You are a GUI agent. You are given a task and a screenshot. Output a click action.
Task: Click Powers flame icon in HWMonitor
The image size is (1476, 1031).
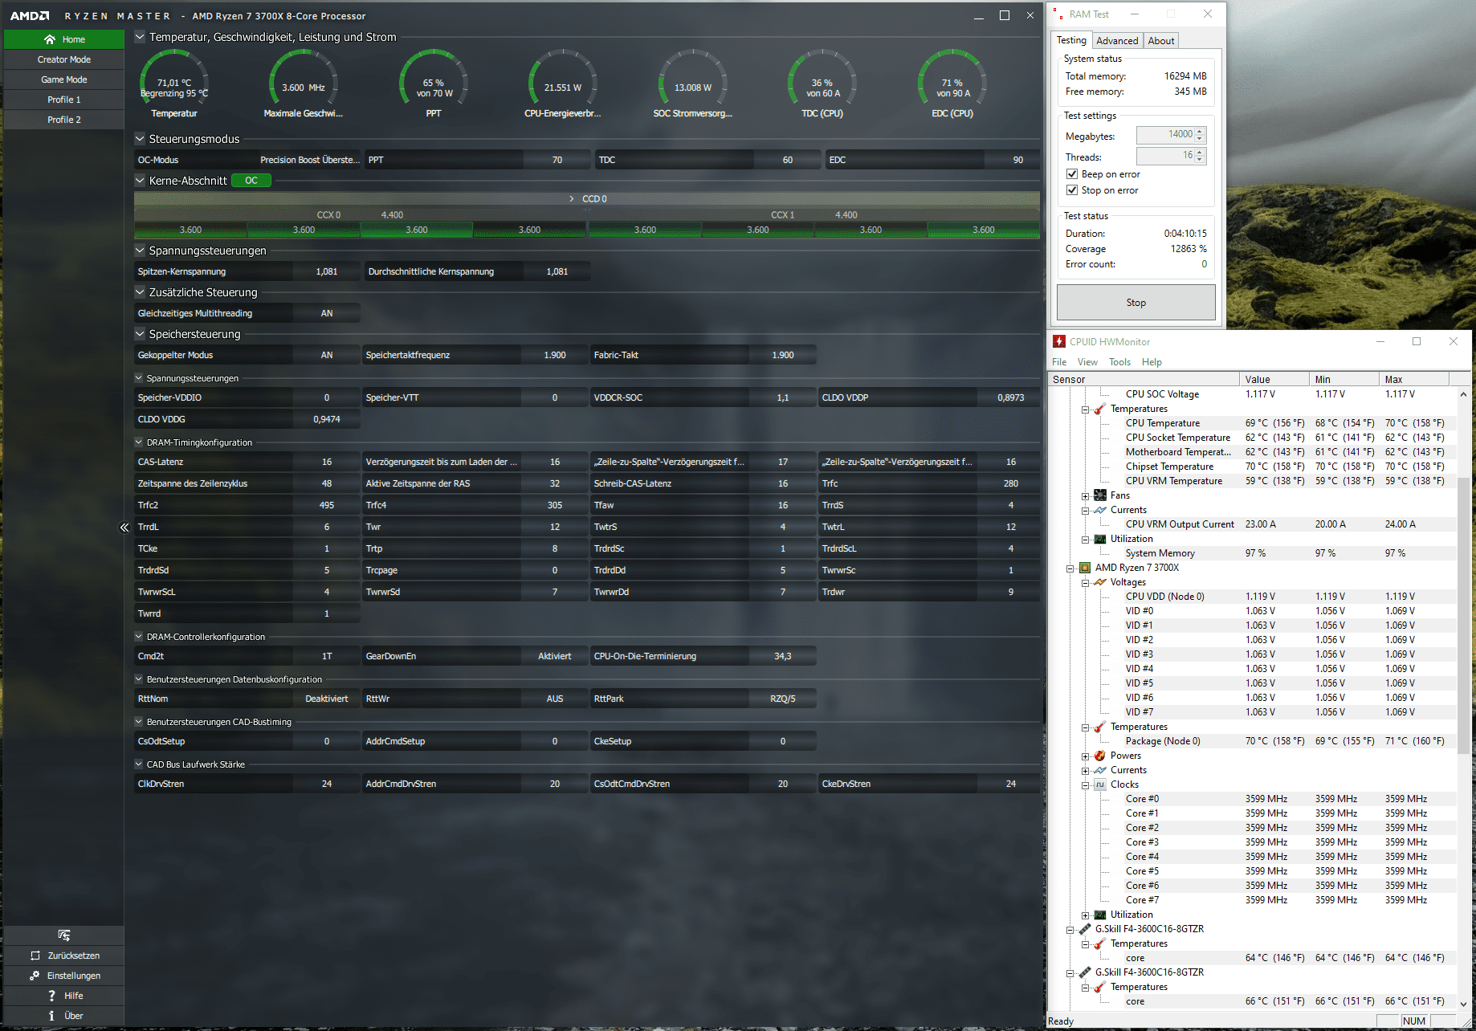coord(1100,756)
